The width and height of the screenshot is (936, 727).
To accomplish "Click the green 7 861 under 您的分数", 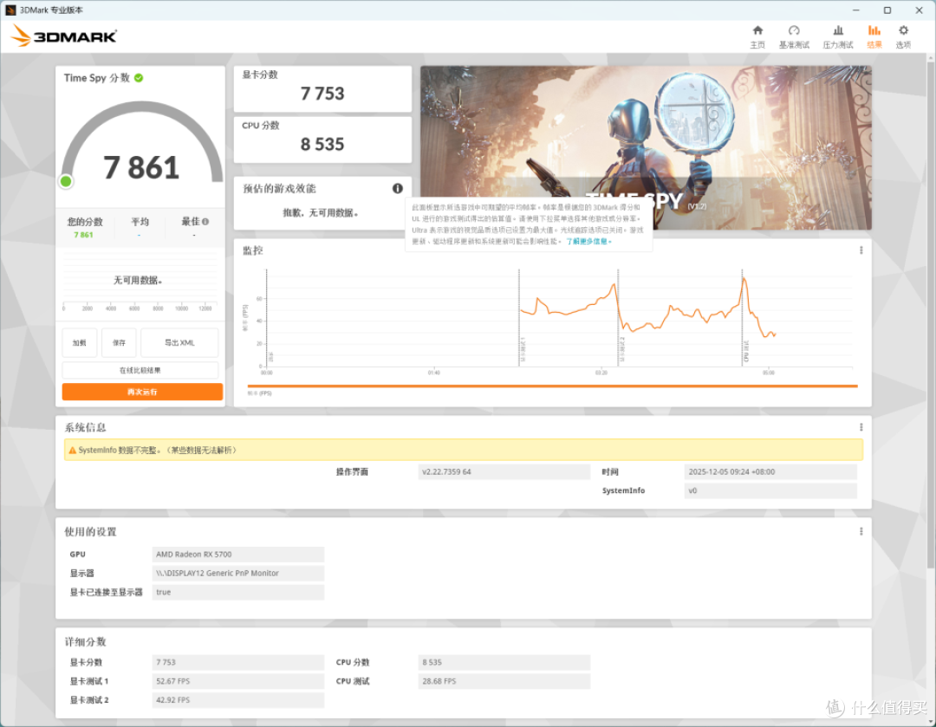I will (x=83, y=235).
